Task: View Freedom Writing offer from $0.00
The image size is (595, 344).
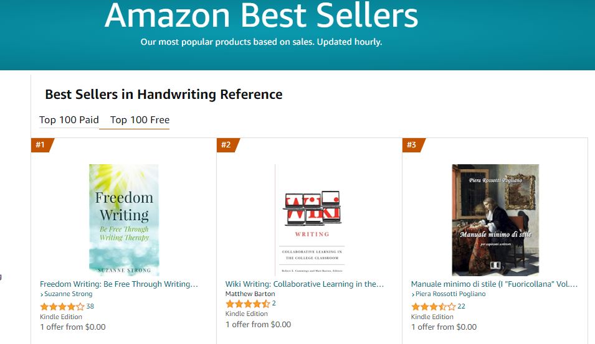Action: pos(73,327)
